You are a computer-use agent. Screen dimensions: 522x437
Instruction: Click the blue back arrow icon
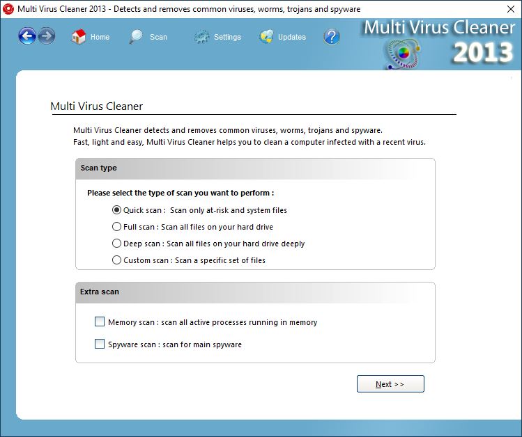click(x=27, y=36)
